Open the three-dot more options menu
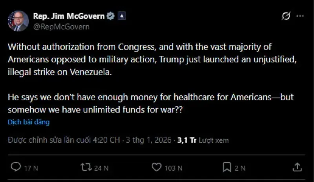This screenshot has width=314, height=182. 300,16
